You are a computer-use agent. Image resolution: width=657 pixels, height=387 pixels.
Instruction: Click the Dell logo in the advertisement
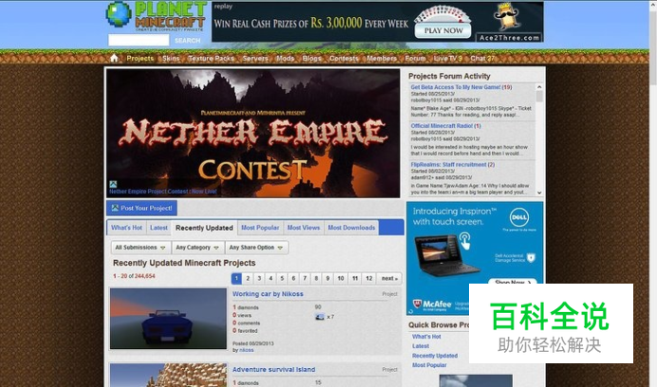[x=519, y=217]
